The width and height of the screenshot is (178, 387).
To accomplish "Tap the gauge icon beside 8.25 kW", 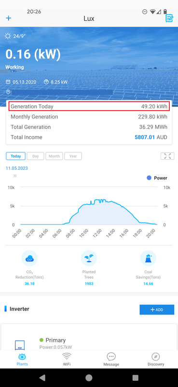I will coord(46,82).
